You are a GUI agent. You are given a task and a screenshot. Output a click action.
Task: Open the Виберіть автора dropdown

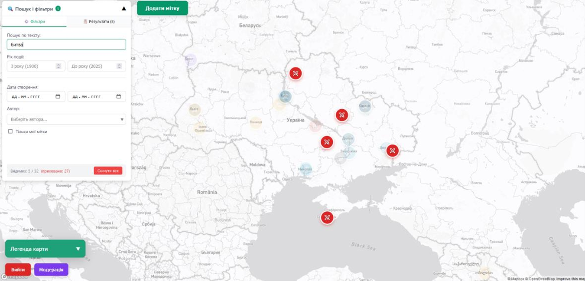(x=66, y=119)
